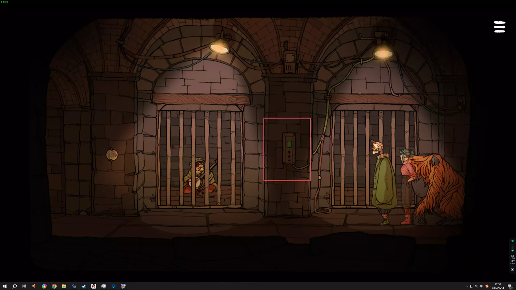
Task: Open the Windows Start menu
Action: coord(5,286)
